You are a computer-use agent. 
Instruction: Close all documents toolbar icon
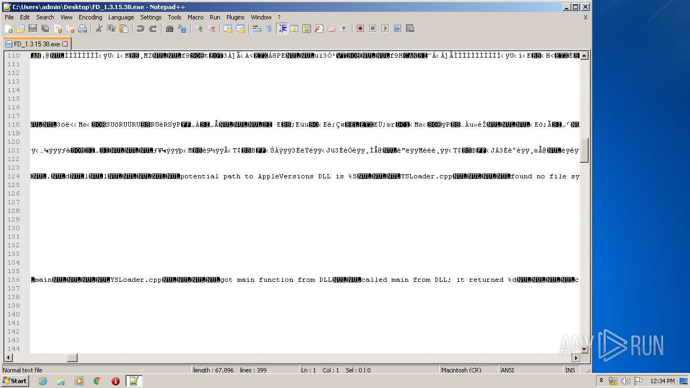70,29
